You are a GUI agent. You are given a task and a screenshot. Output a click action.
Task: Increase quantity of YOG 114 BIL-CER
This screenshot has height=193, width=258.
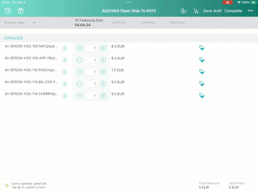103,84
